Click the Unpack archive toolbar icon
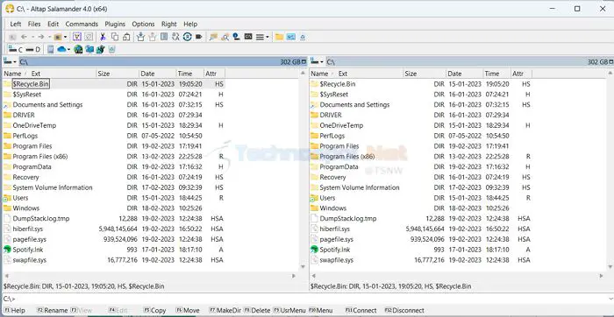Image resolution: width=614 pixels, height=317 pixels. [153, 37]
